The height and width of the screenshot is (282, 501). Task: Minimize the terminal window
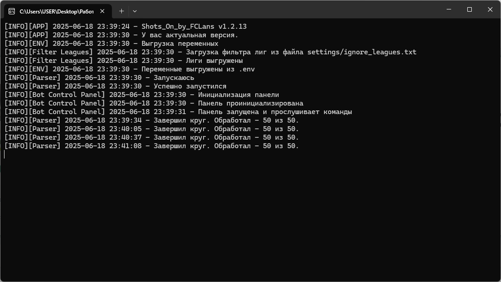click(449, 9)
